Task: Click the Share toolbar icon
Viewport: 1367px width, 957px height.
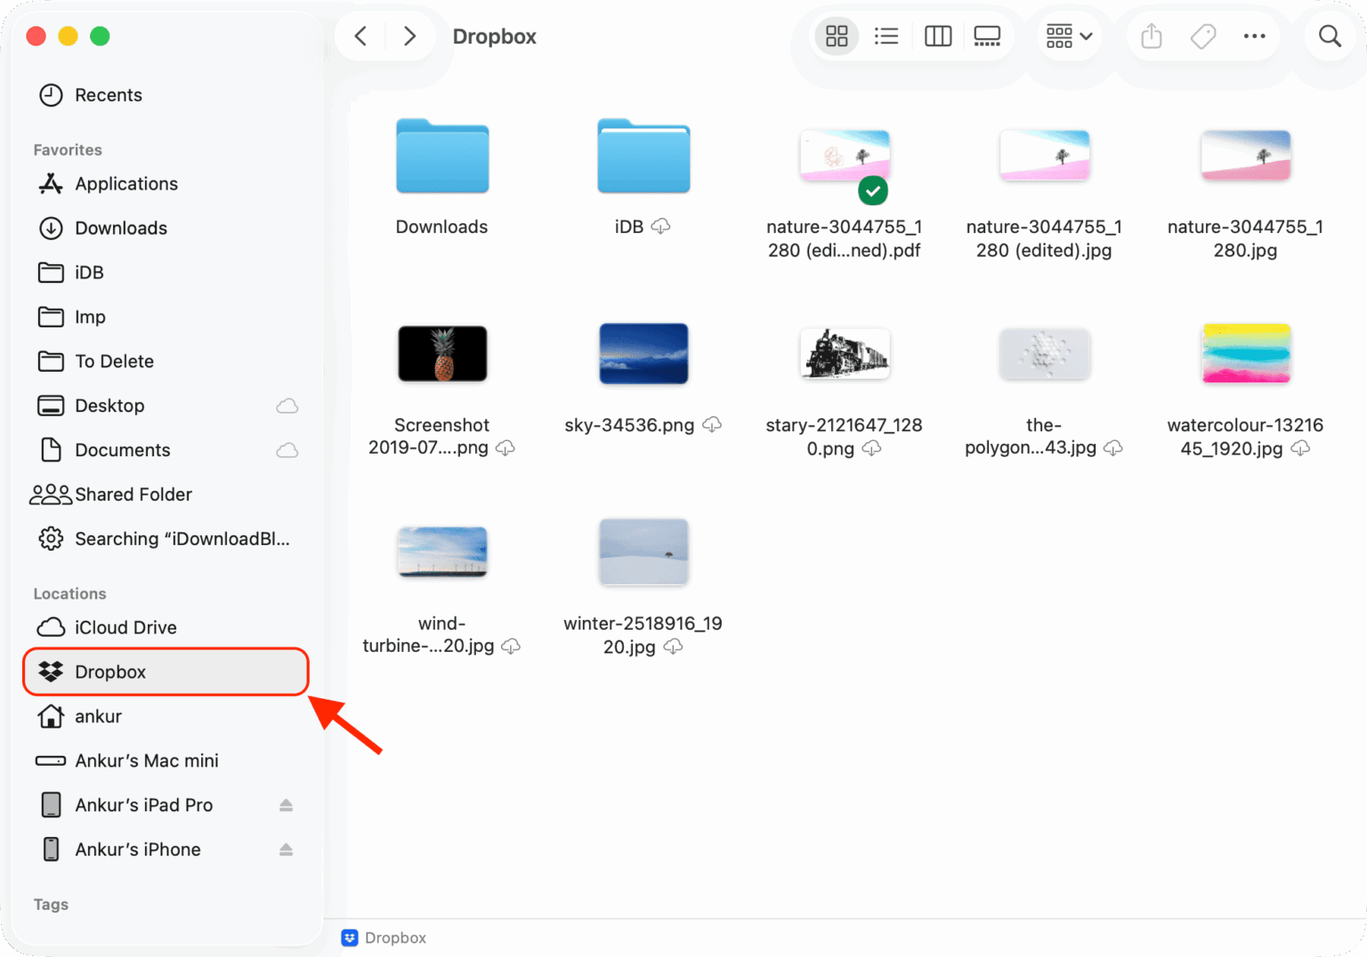Action: click(1152, 36)
